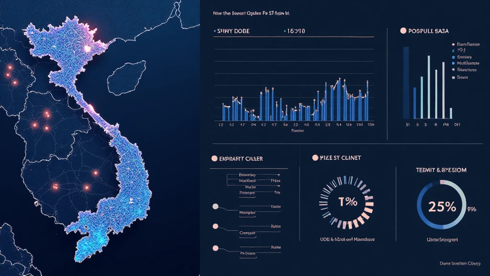Click the pink dot beside PIILE SY CLINET

pos(315,158)
